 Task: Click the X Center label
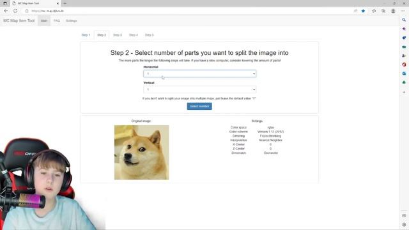(x=238, y=144)
